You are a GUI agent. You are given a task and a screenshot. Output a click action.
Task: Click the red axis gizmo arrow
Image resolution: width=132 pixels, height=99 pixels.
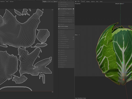[x=123, y=80]
